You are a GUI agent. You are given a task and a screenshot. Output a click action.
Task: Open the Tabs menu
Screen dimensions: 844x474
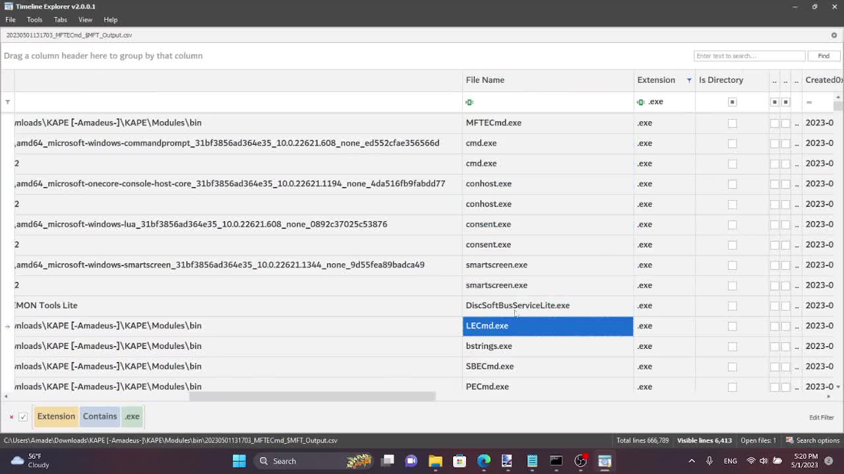click(60, 20)
